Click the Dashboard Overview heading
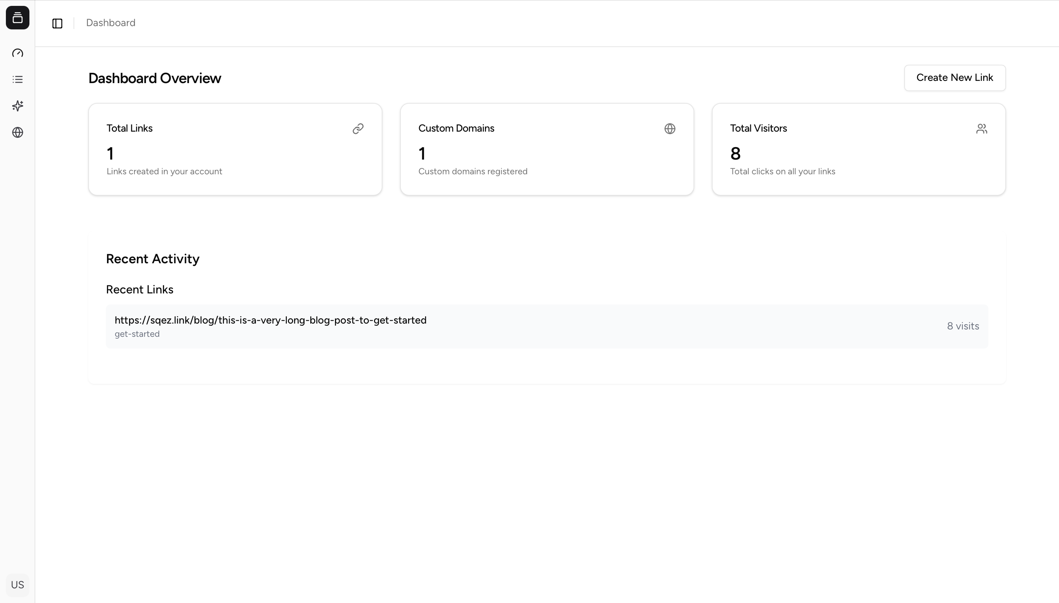Screen dimensions: 1059x603 154,78
